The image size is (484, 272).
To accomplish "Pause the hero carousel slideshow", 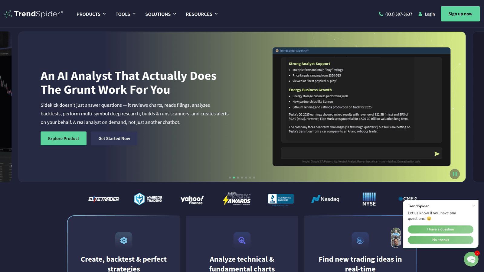I will (x=455, y=174).
